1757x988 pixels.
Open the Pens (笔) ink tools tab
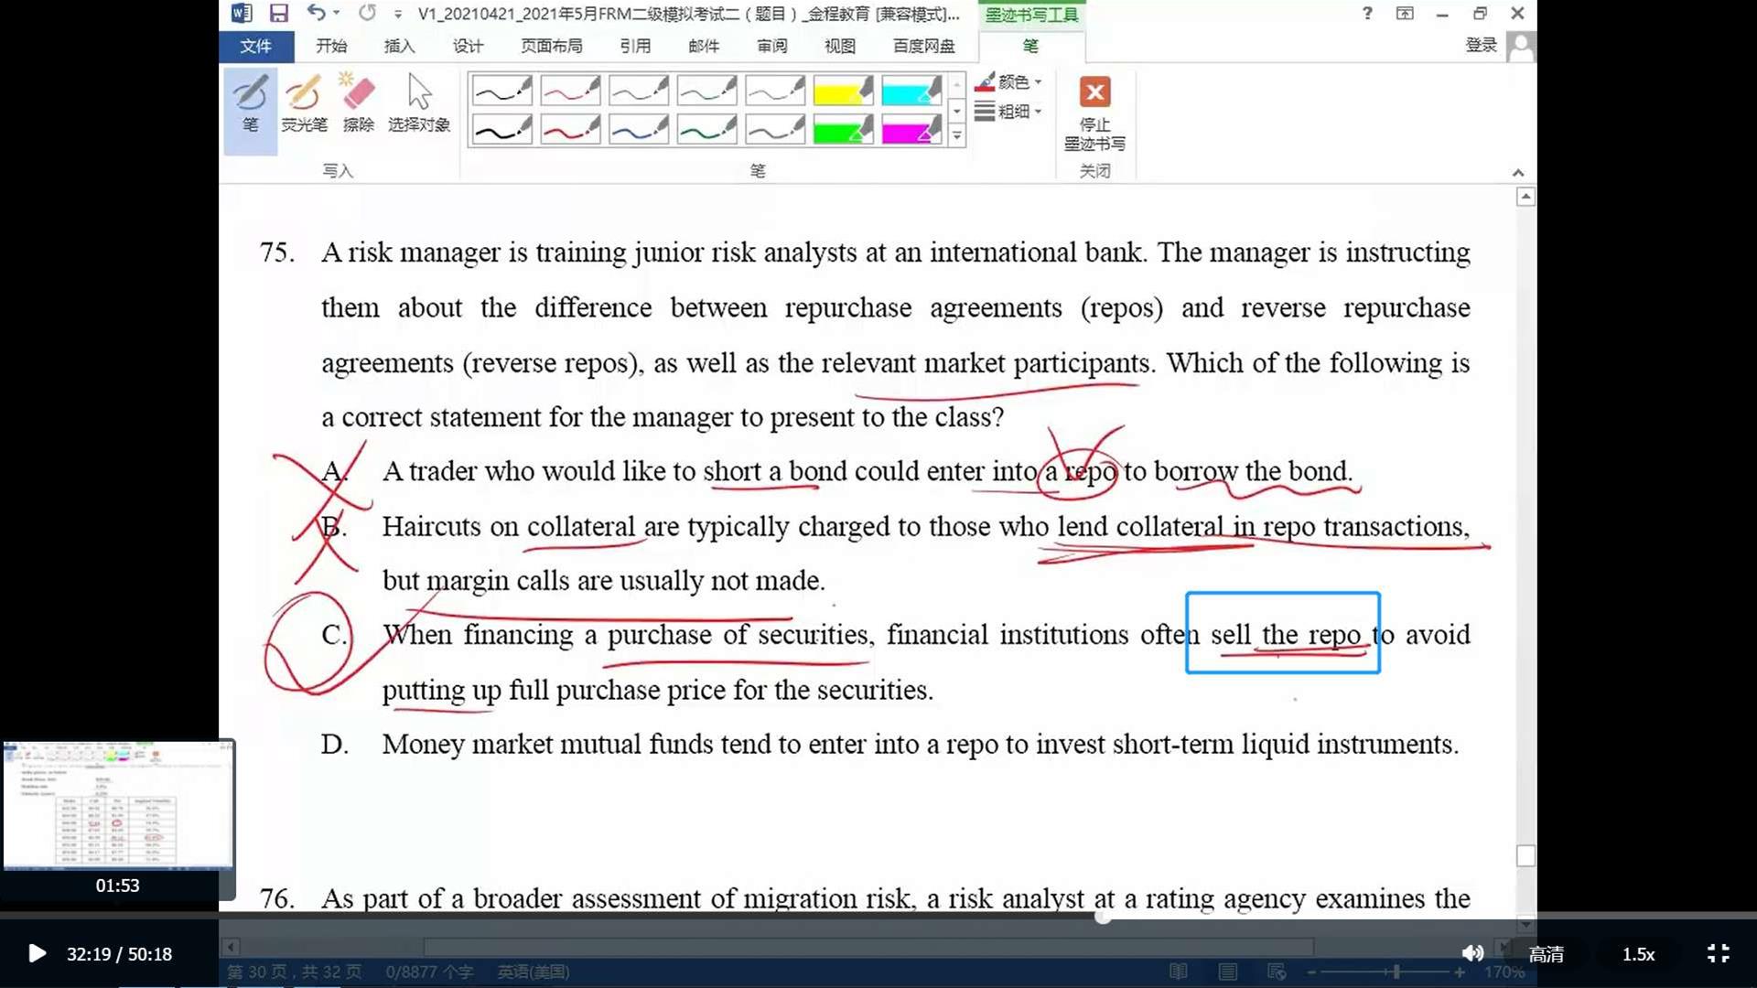point(1030,46)
